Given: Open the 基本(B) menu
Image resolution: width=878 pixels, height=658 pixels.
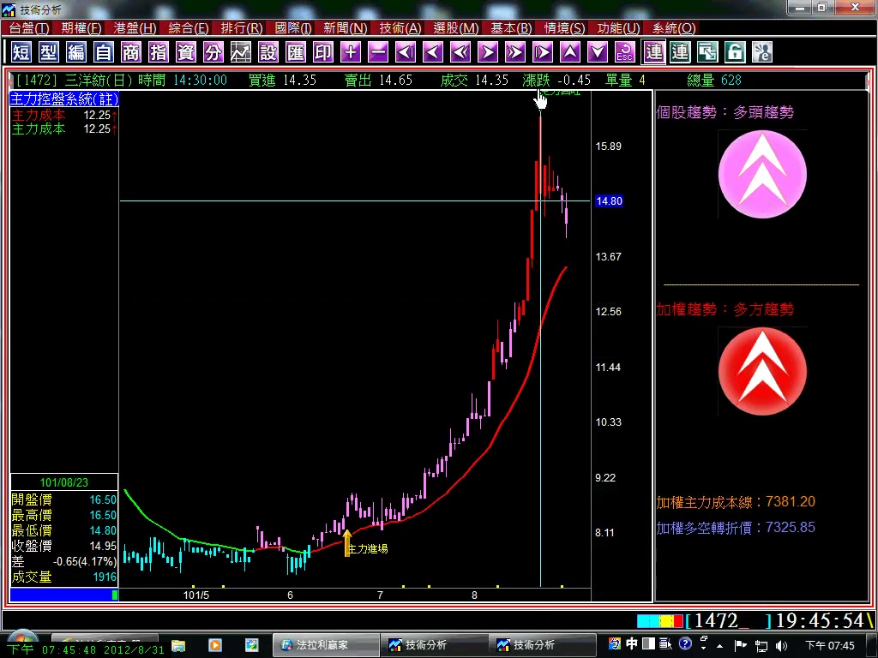Looking at the screenshot, I should 511,28.
